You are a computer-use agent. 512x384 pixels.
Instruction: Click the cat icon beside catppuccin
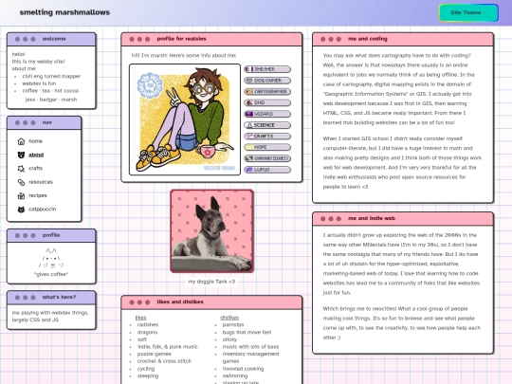point(21,210)
